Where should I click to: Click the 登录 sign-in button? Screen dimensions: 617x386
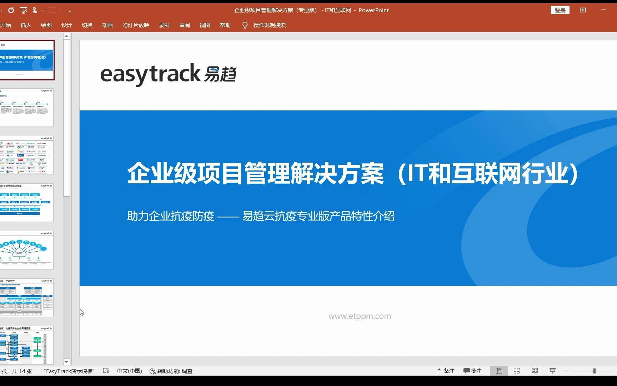pos(560,10)
